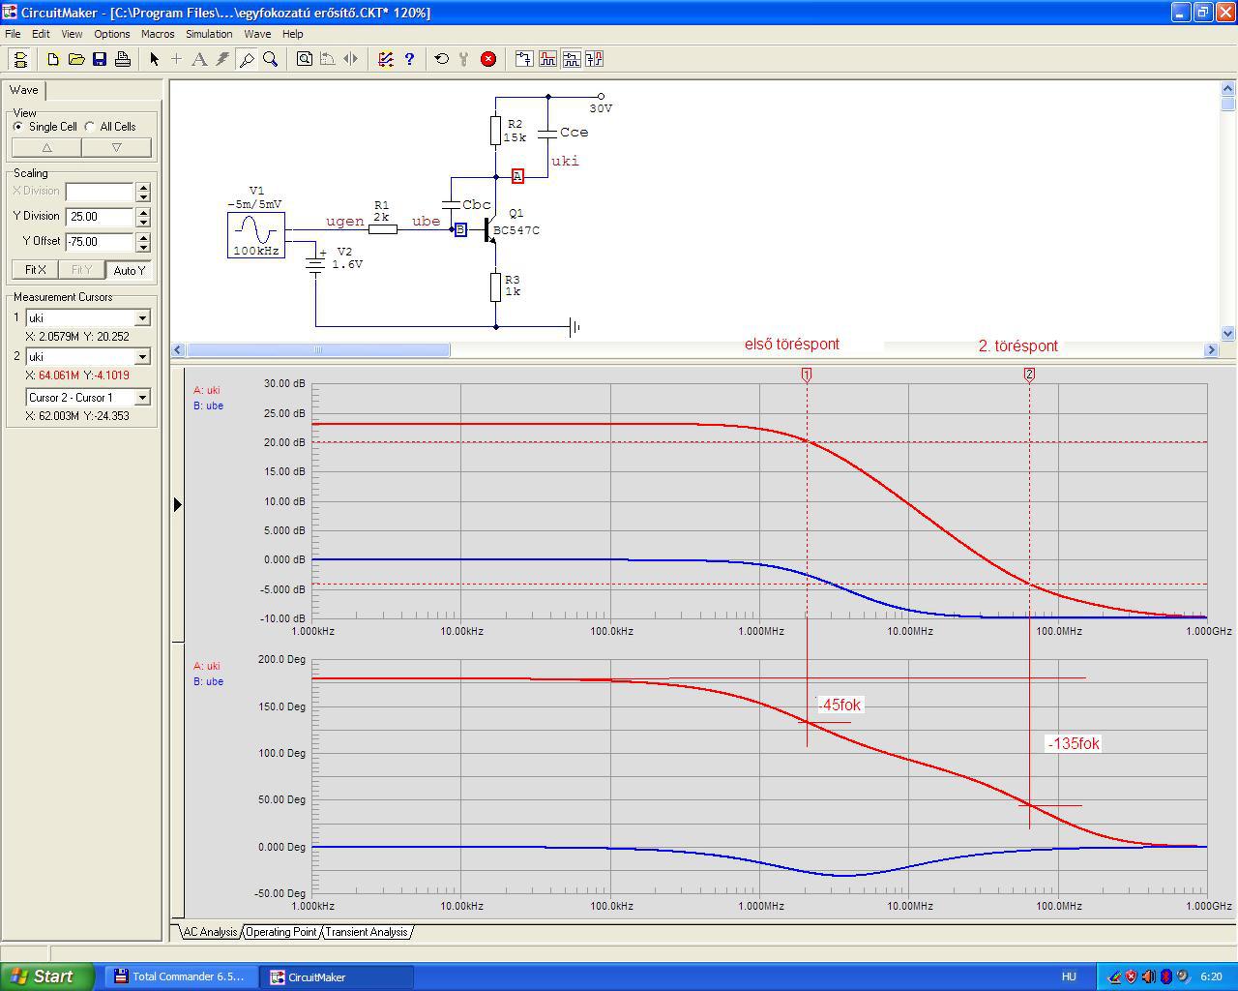Click the Fit X button
1238x991 pixels.
pyautogui.click(x=36, y=270)
